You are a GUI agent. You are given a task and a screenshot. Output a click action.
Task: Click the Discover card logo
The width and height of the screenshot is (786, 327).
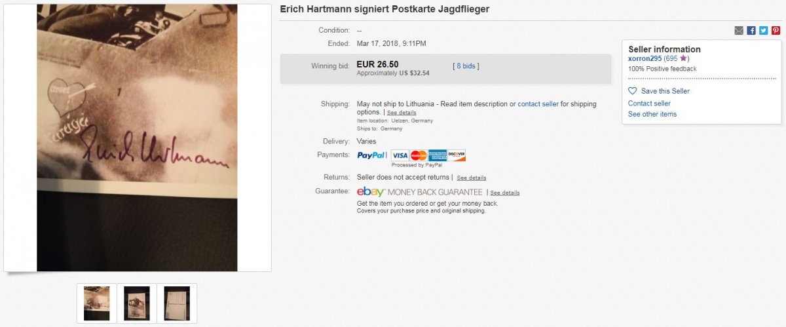457,155
